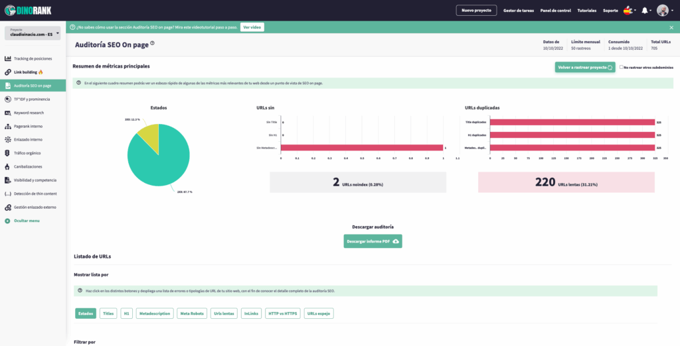Close the green tutorial banner
This screenshot has width=680, height=346.
click(672, 27)
